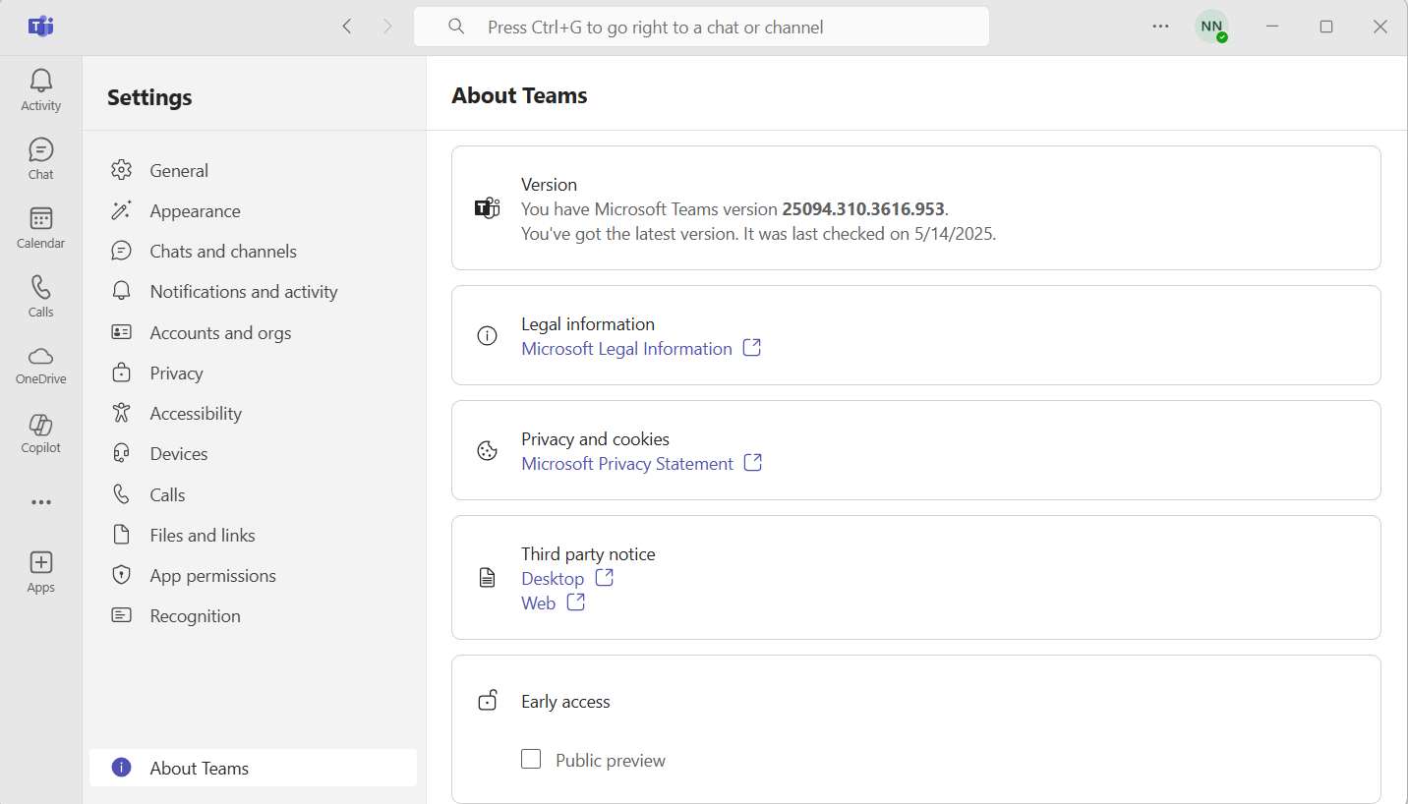Screen dimensions: 1408x804
Task: Open the Desktop third party notice
Action: click(x=553, y=579)
